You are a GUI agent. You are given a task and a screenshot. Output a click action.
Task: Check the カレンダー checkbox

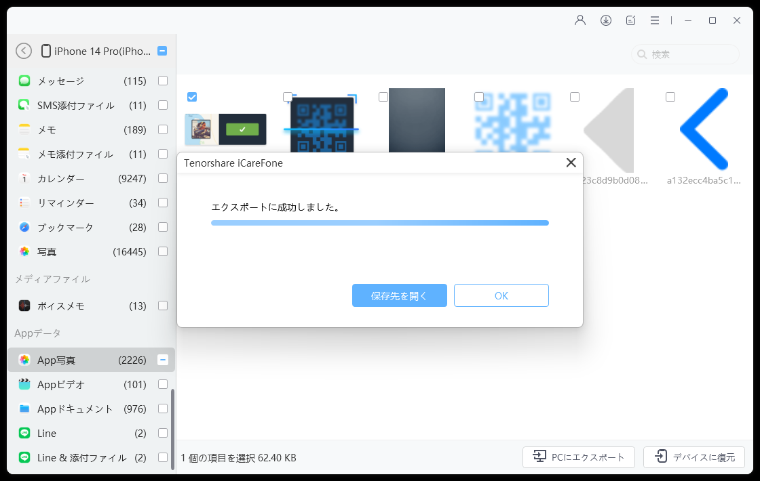click(x=163, y=179)
